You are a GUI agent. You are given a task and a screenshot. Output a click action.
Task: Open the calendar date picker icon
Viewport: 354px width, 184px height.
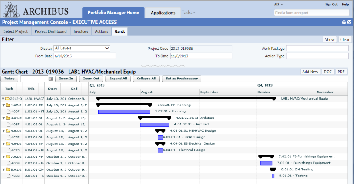(x=51, y=79)
